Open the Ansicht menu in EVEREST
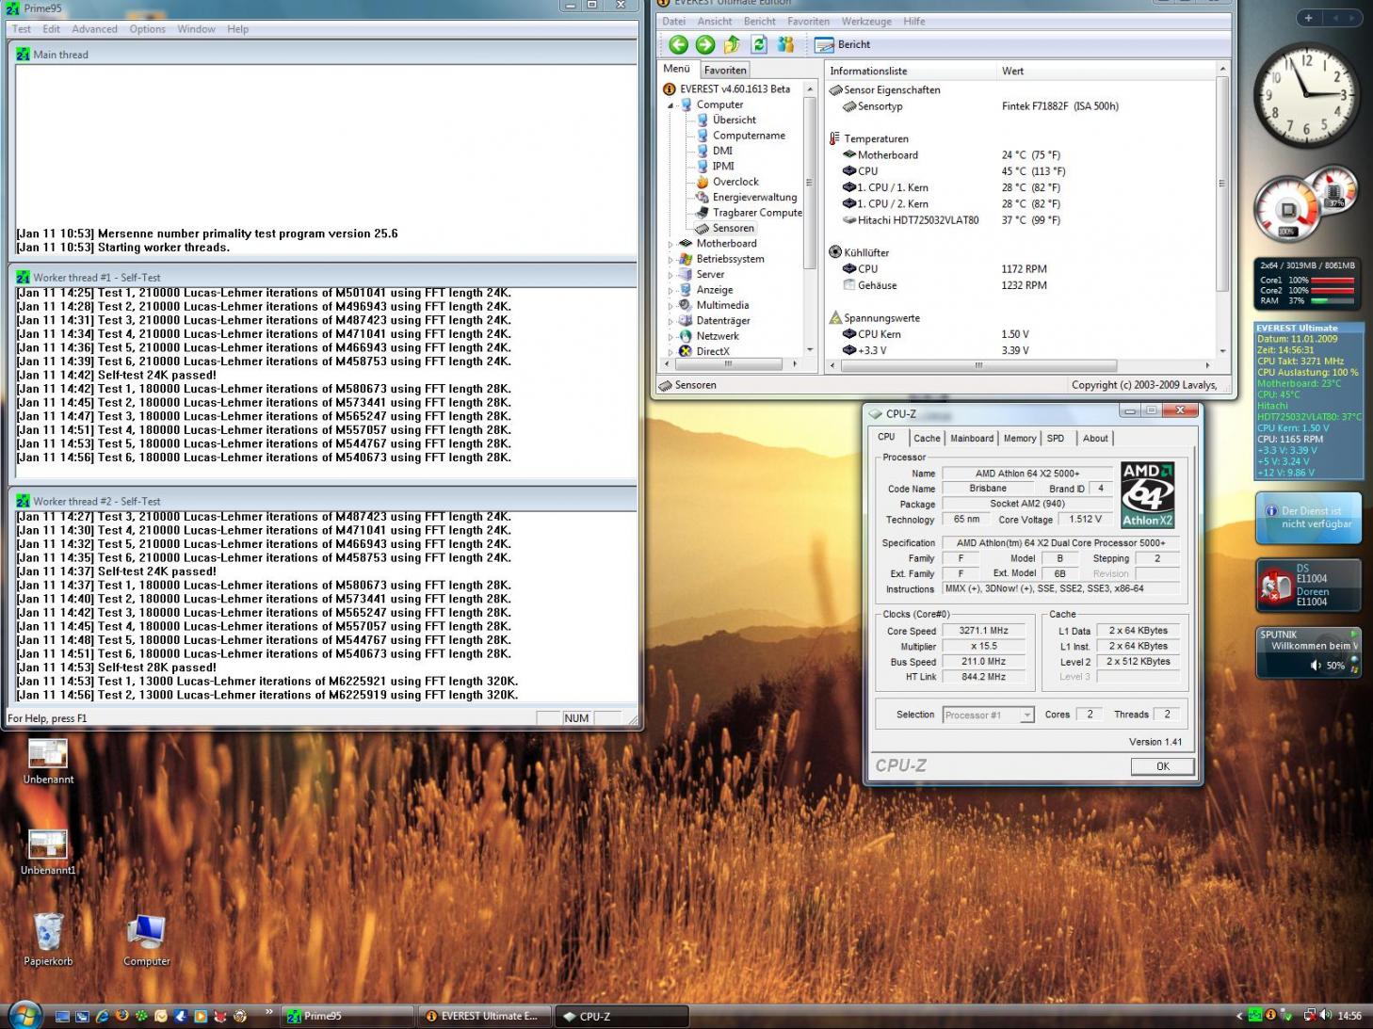1373x1029 pixels. [714, 21]
